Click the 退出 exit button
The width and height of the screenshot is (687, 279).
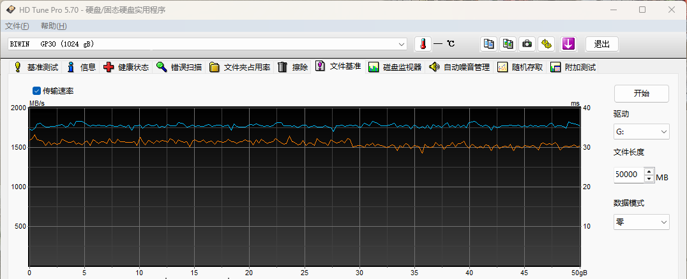pos(601,44)
